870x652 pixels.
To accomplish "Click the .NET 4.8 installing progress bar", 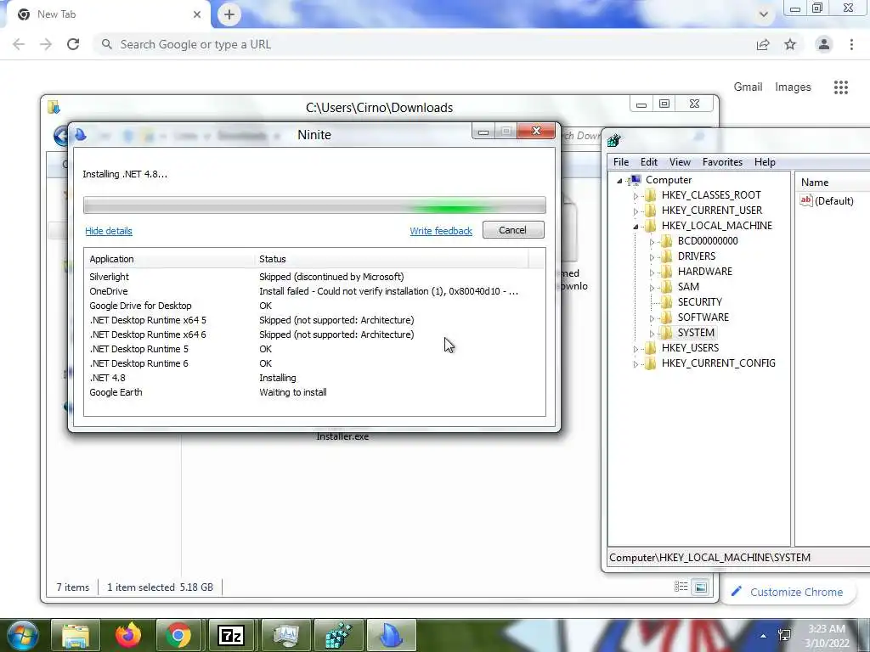I will pyautogui.click(x=314, y=205).
